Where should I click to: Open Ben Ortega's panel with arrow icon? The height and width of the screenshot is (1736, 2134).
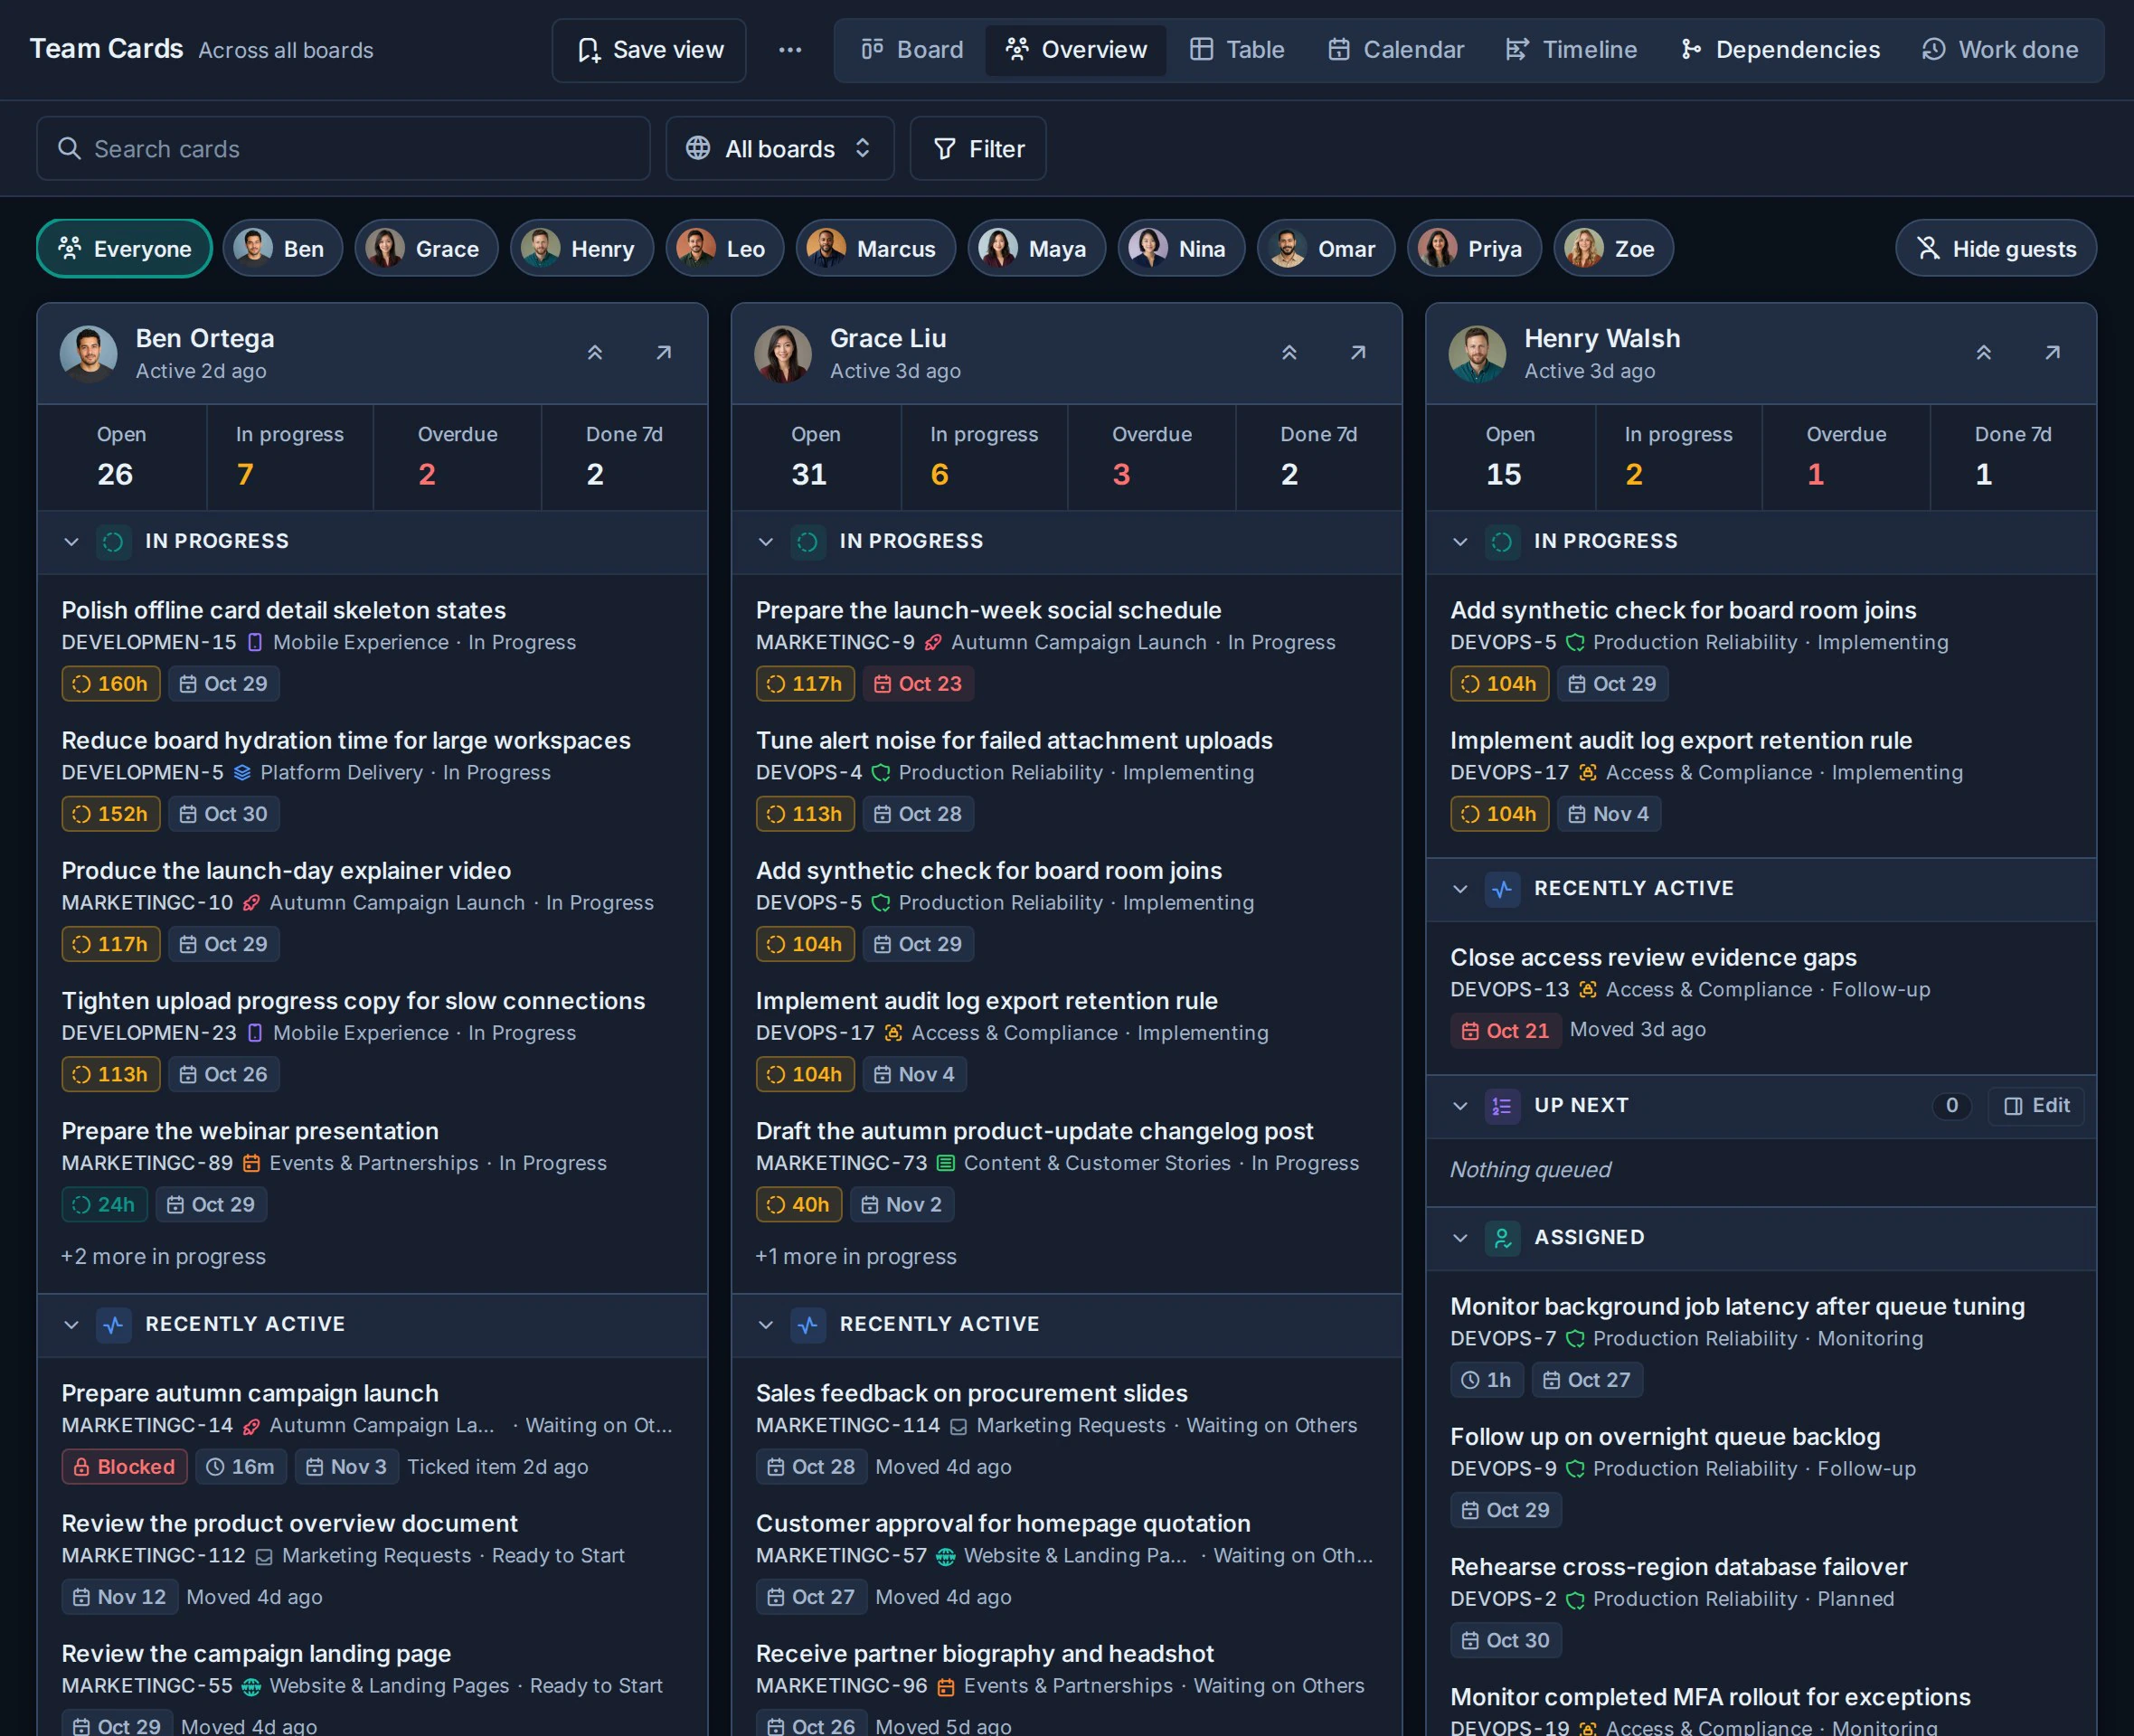coord(664,353)
